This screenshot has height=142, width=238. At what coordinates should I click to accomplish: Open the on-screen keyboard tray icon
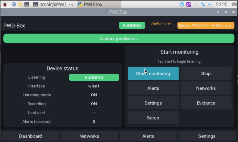[x=234, y=5]
